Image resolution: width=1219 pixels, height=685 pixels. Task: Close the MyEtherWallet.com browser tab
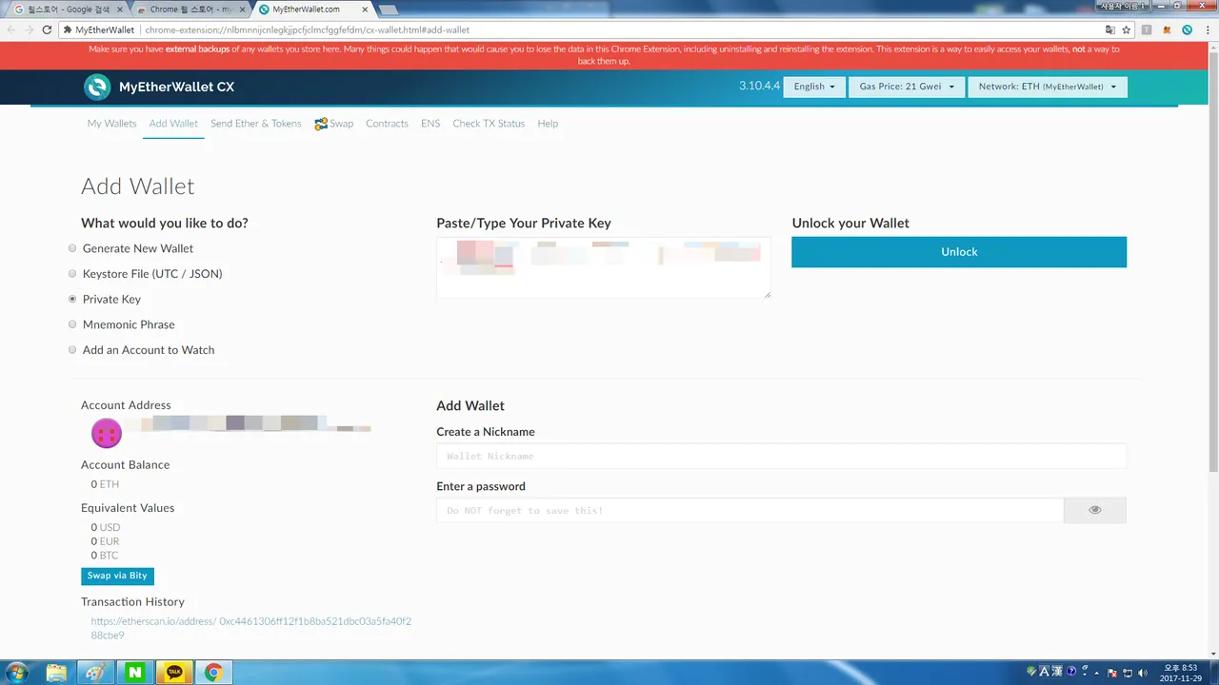click(x=365, y=10)
